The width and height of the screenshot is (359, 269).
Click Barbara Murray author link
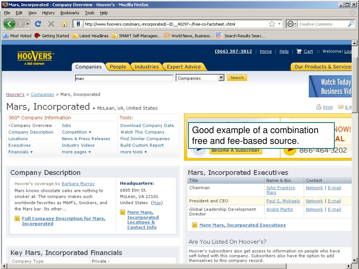click(x=78, y=184)
